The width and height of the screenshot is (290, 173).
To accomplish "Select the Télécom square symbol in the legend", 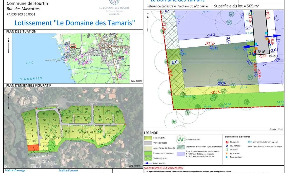I will tap(227, 149).
